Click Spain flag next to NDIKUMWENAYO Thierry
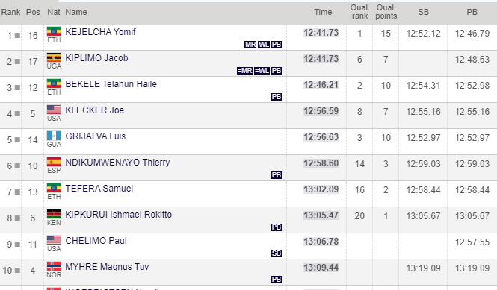This screenshot has width=497, height=290. (54, 162)
